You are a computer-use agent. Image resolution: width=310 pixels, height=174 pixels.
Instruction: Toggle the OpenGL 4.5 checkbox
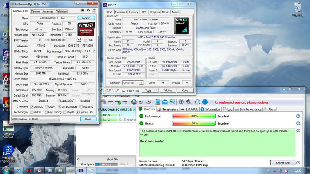pos(77,112)
